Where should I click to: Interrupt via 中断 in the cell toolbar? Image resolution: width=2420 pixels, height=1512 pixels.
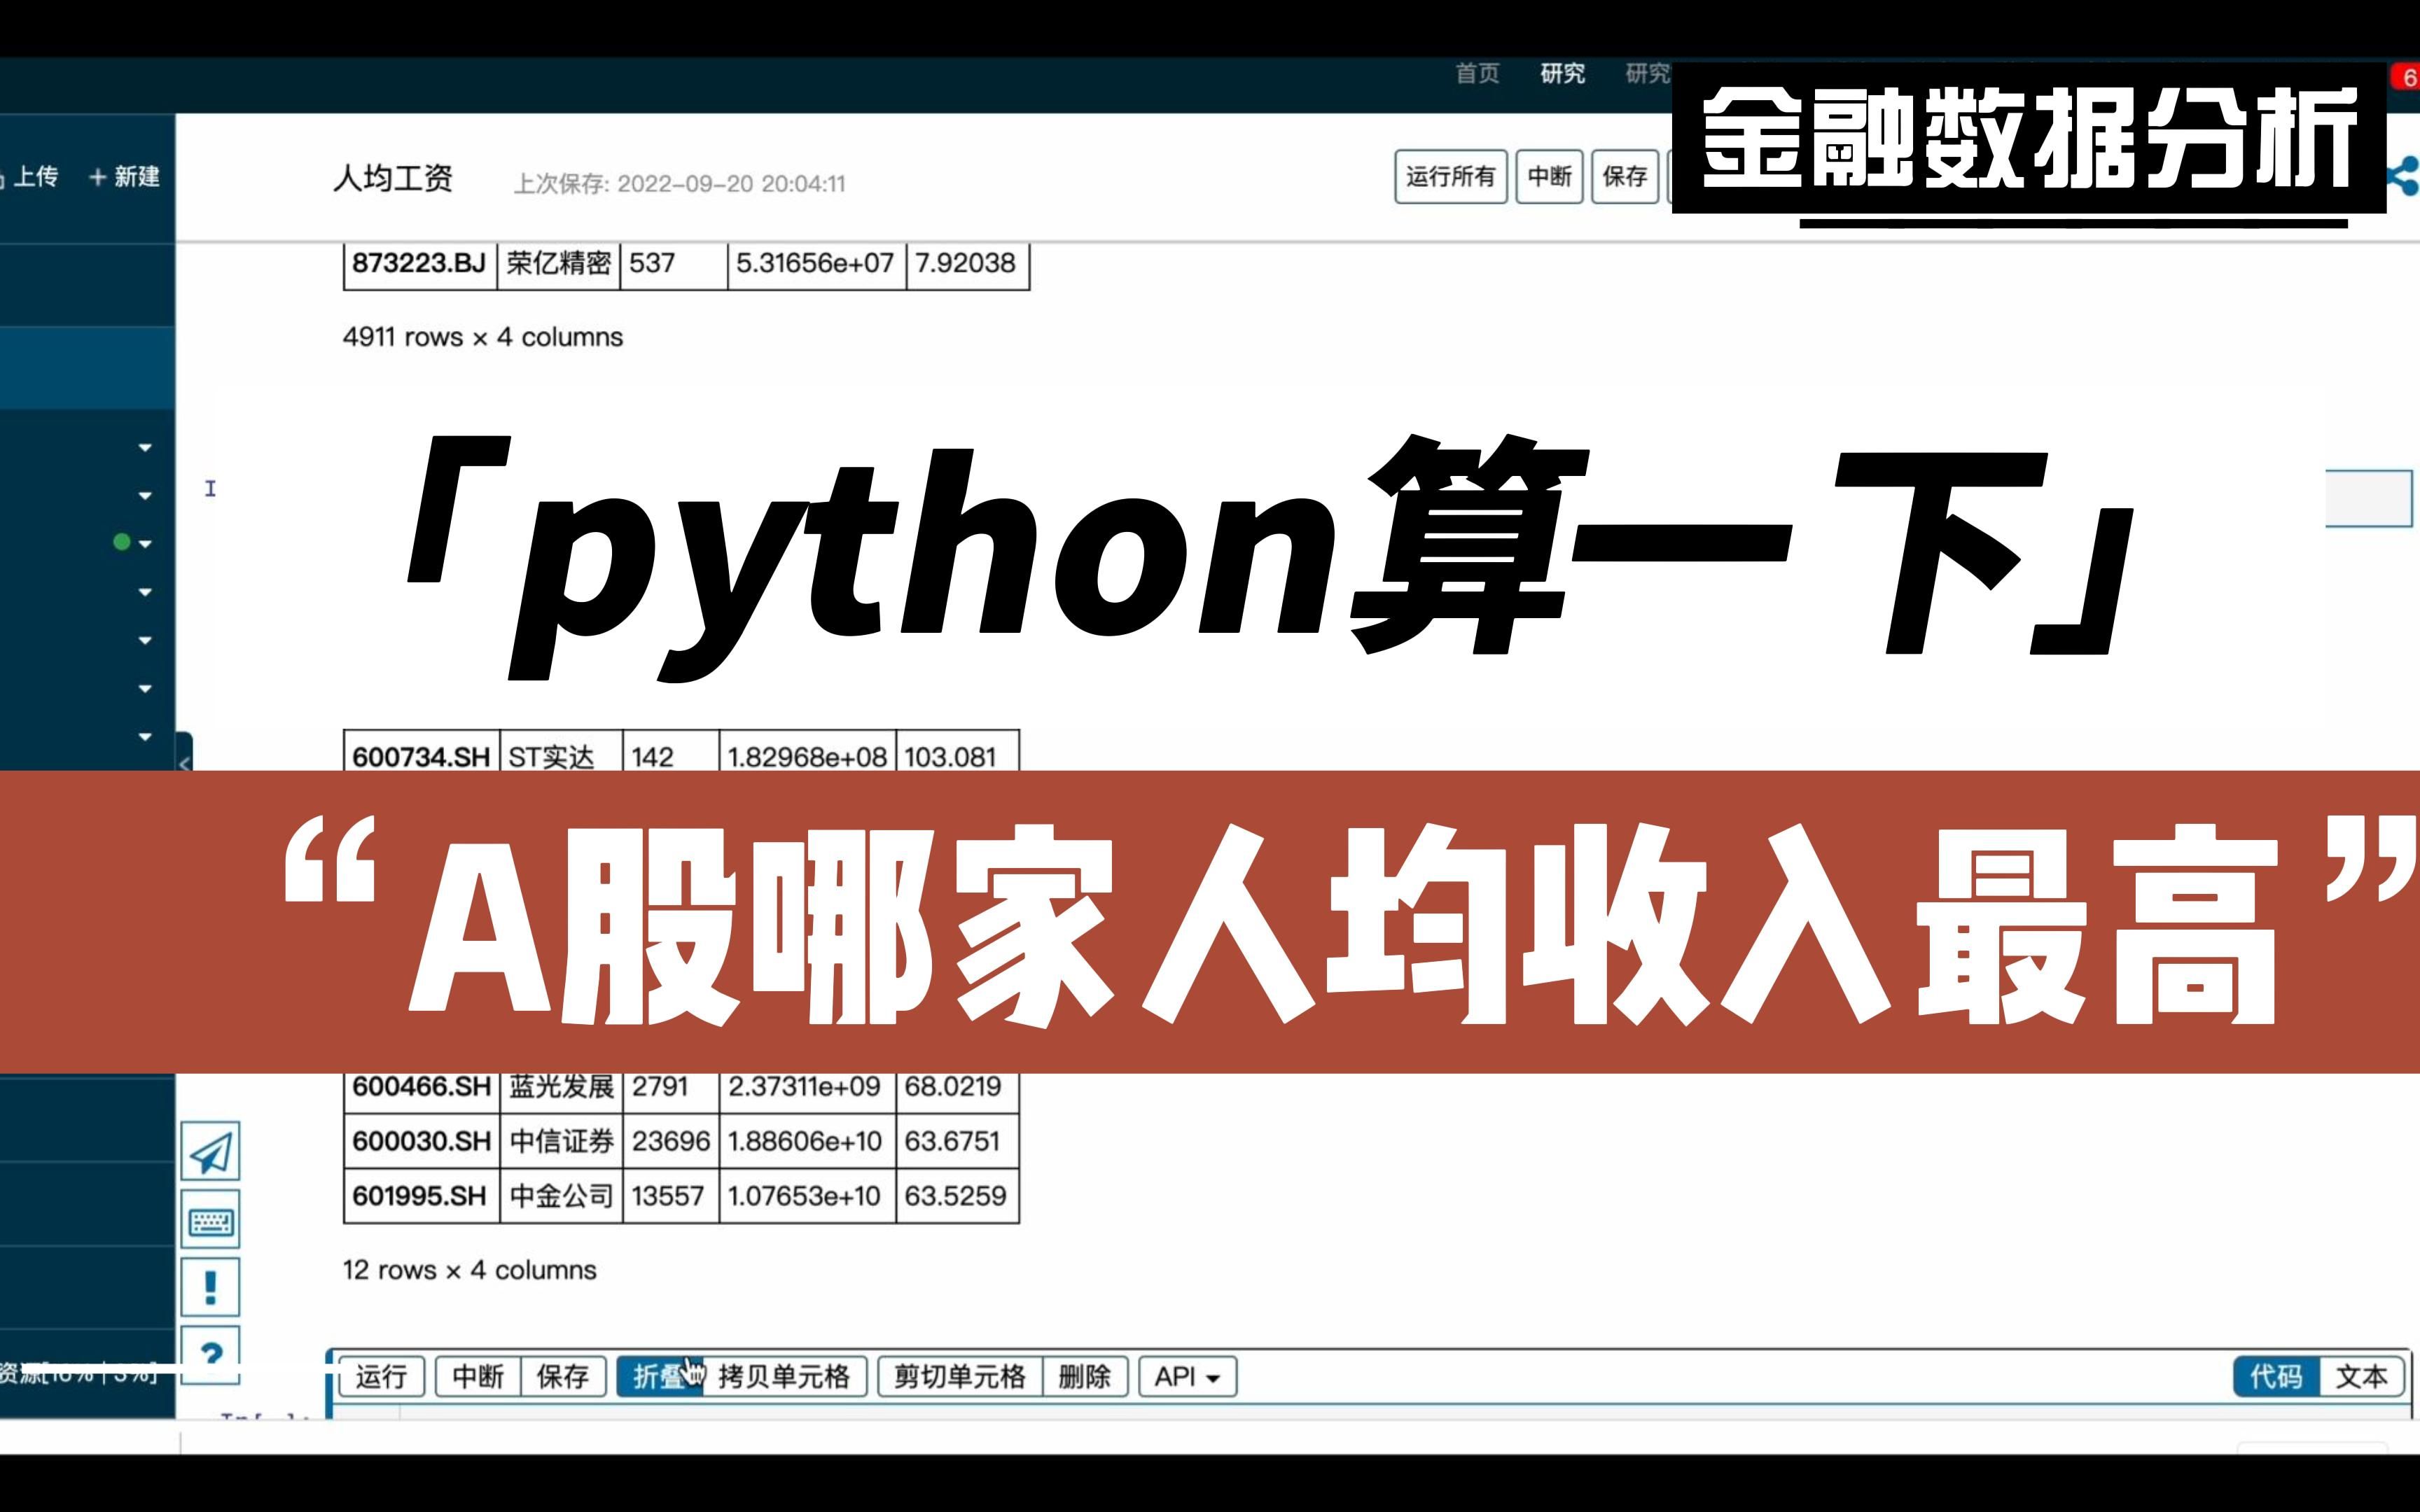tap(477, 1377)
